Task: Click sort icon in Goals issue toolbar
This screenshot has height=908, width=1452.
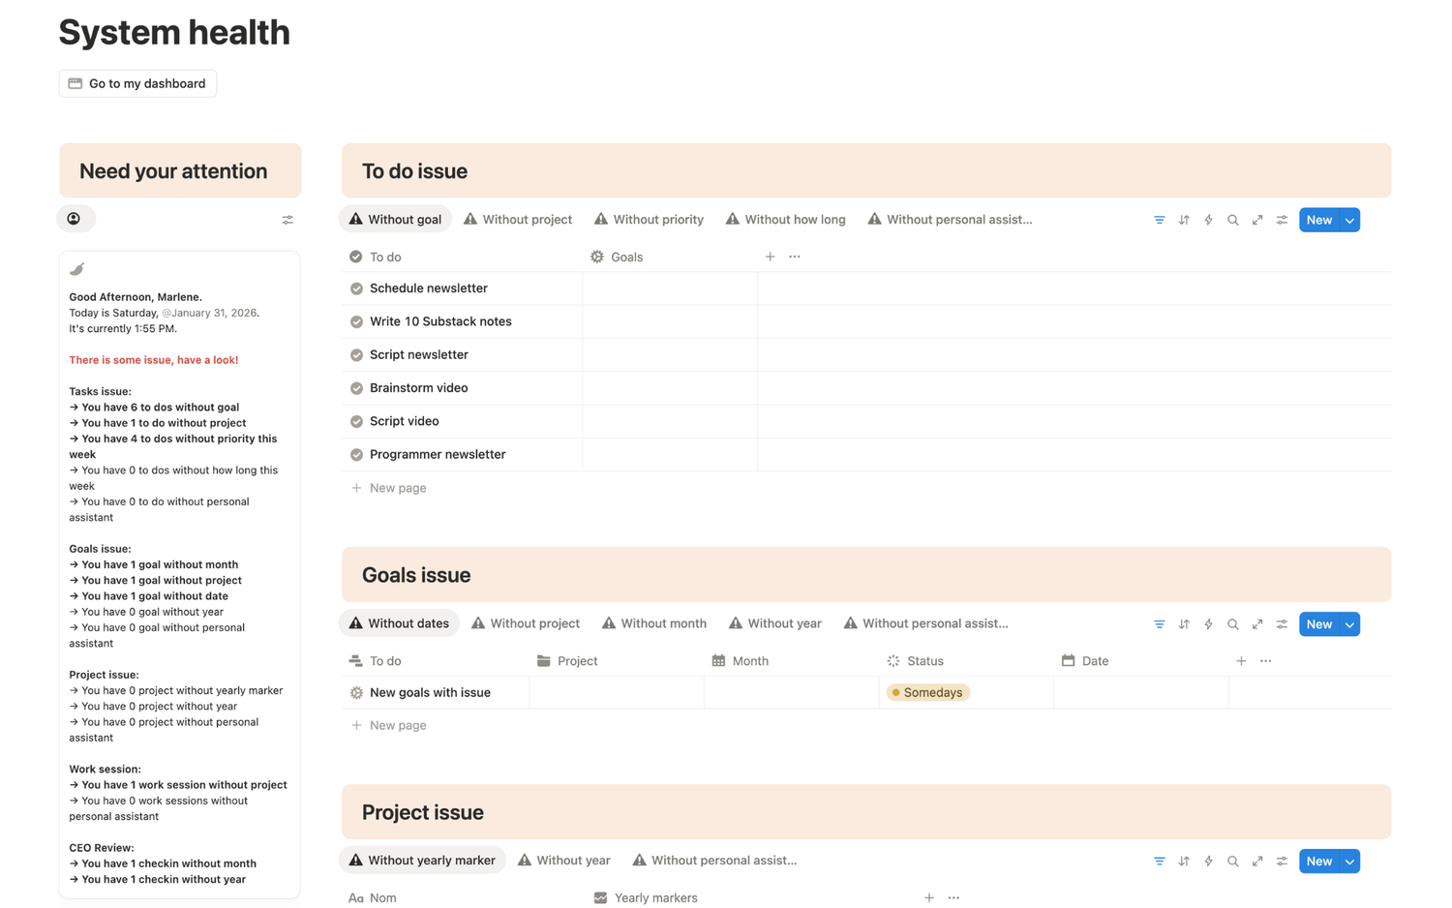Action: coord(1184,624)
